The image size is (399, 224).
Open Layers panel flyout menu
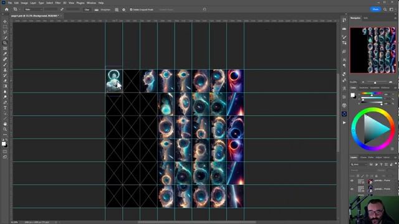tap(395, 157)
